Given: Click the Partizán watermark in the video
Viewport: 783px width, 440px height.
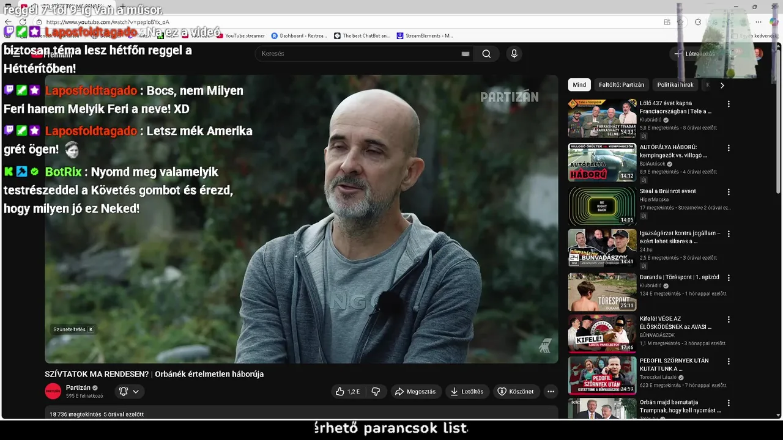Looking at the screenshot, I should click(x=509, y=97).
